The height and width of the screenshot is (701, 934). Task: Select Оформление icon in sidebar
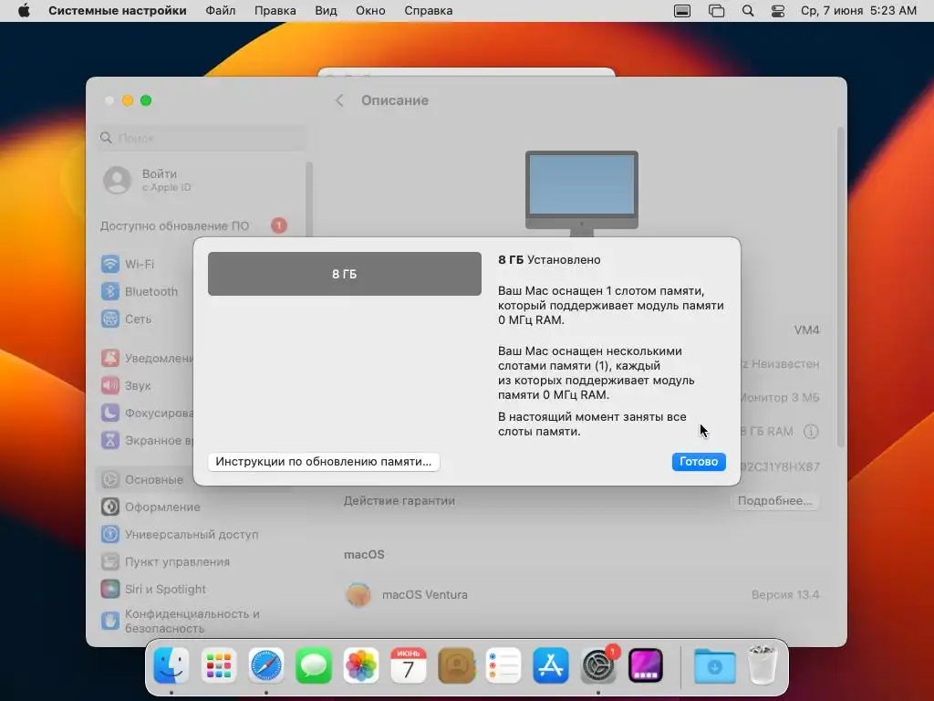point(110,507)
